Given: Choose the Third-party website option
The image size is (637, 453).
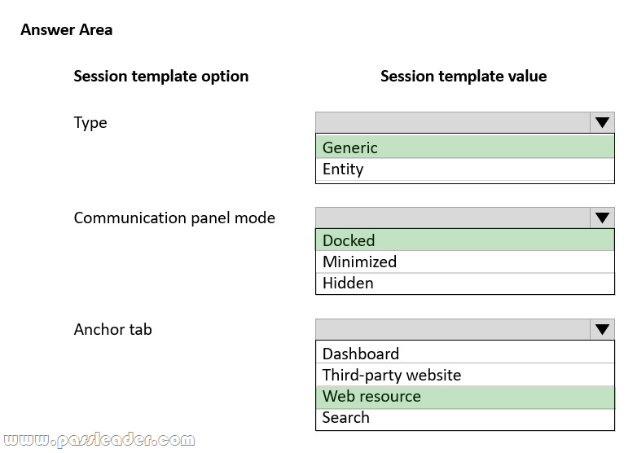Looking at the screenshot, I should click(464, 375).
